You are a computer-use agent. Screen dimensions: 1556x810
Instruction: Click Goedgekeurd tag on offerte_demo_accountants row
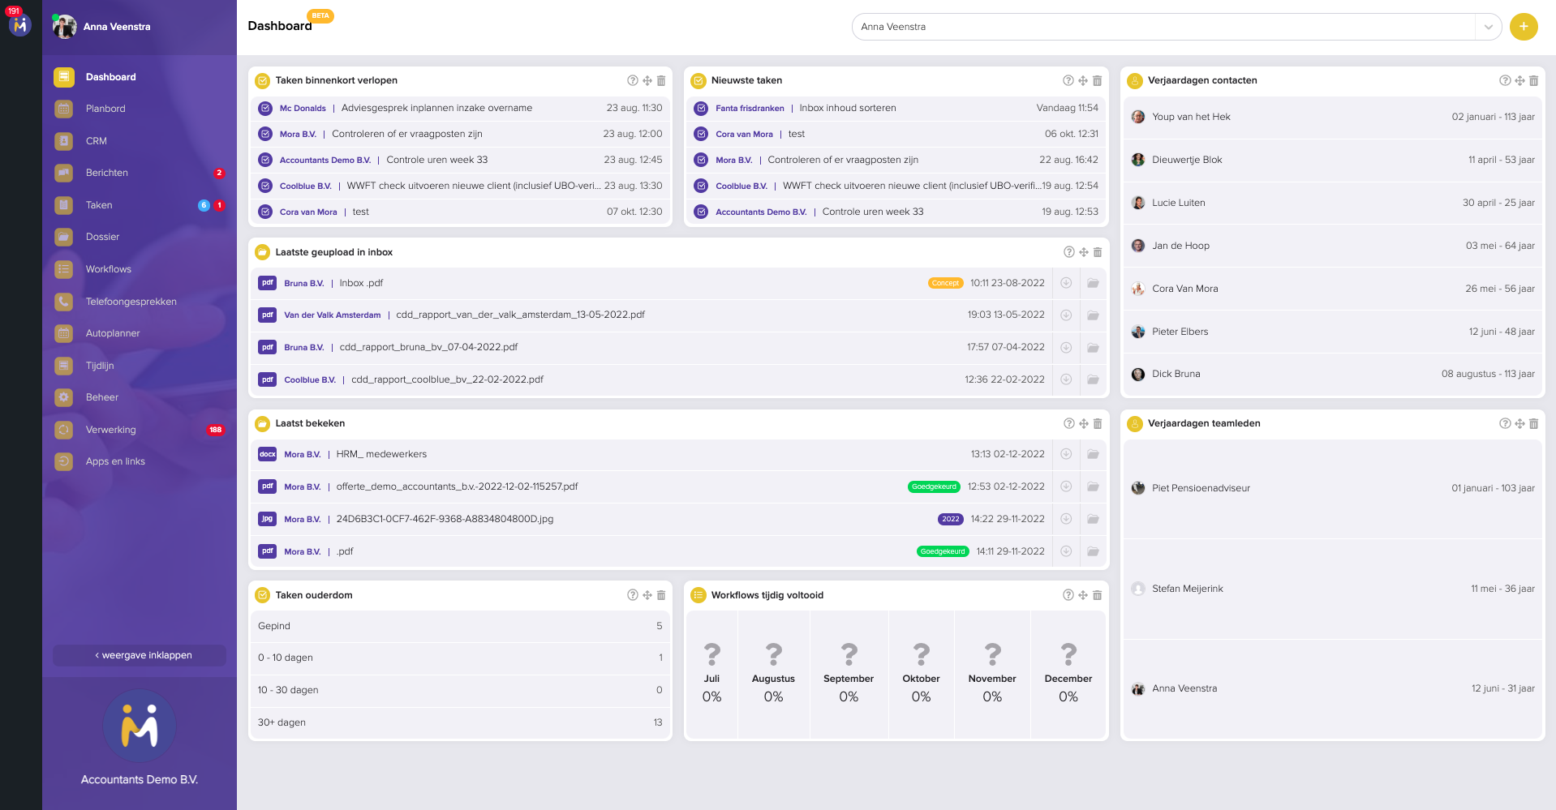coord(934,486)
